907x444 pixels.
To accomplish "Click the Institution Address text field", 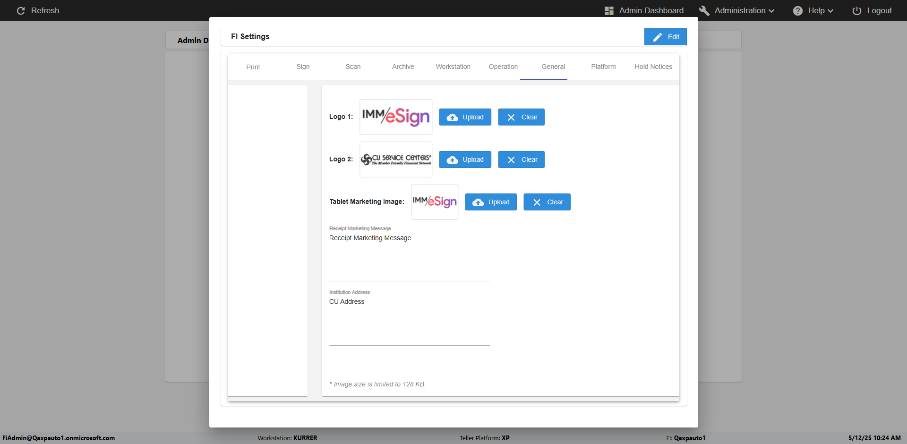I will 410,321.
